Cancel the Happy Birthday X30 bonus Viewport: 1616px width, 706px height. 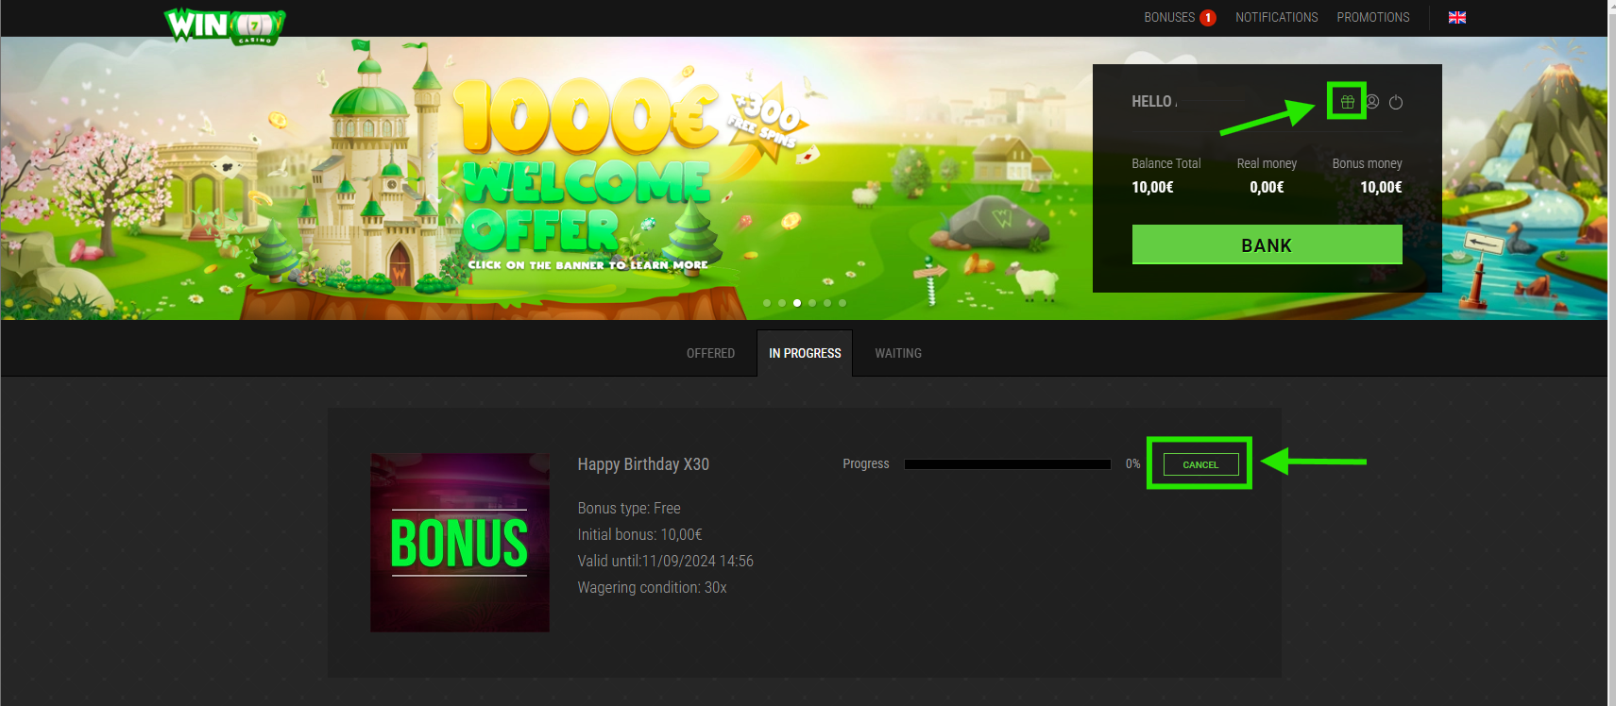(1200, 464)
